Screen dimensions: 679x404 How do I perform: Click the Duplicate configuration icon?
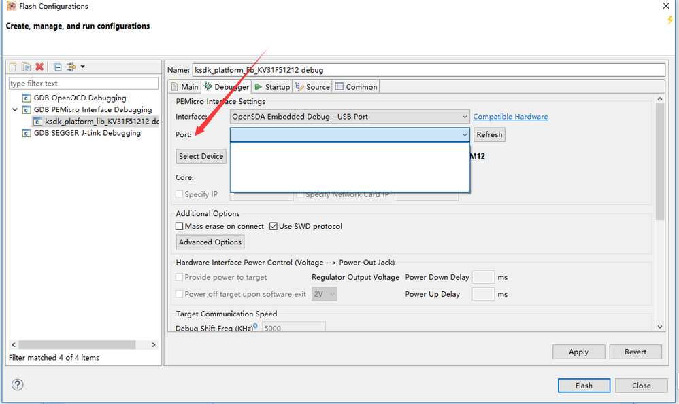pyautogui.click(x=26, y=67)
